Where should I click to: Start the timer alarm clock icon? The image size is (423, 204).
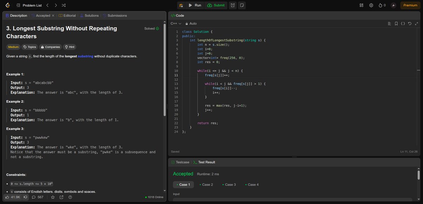(233, 5)
